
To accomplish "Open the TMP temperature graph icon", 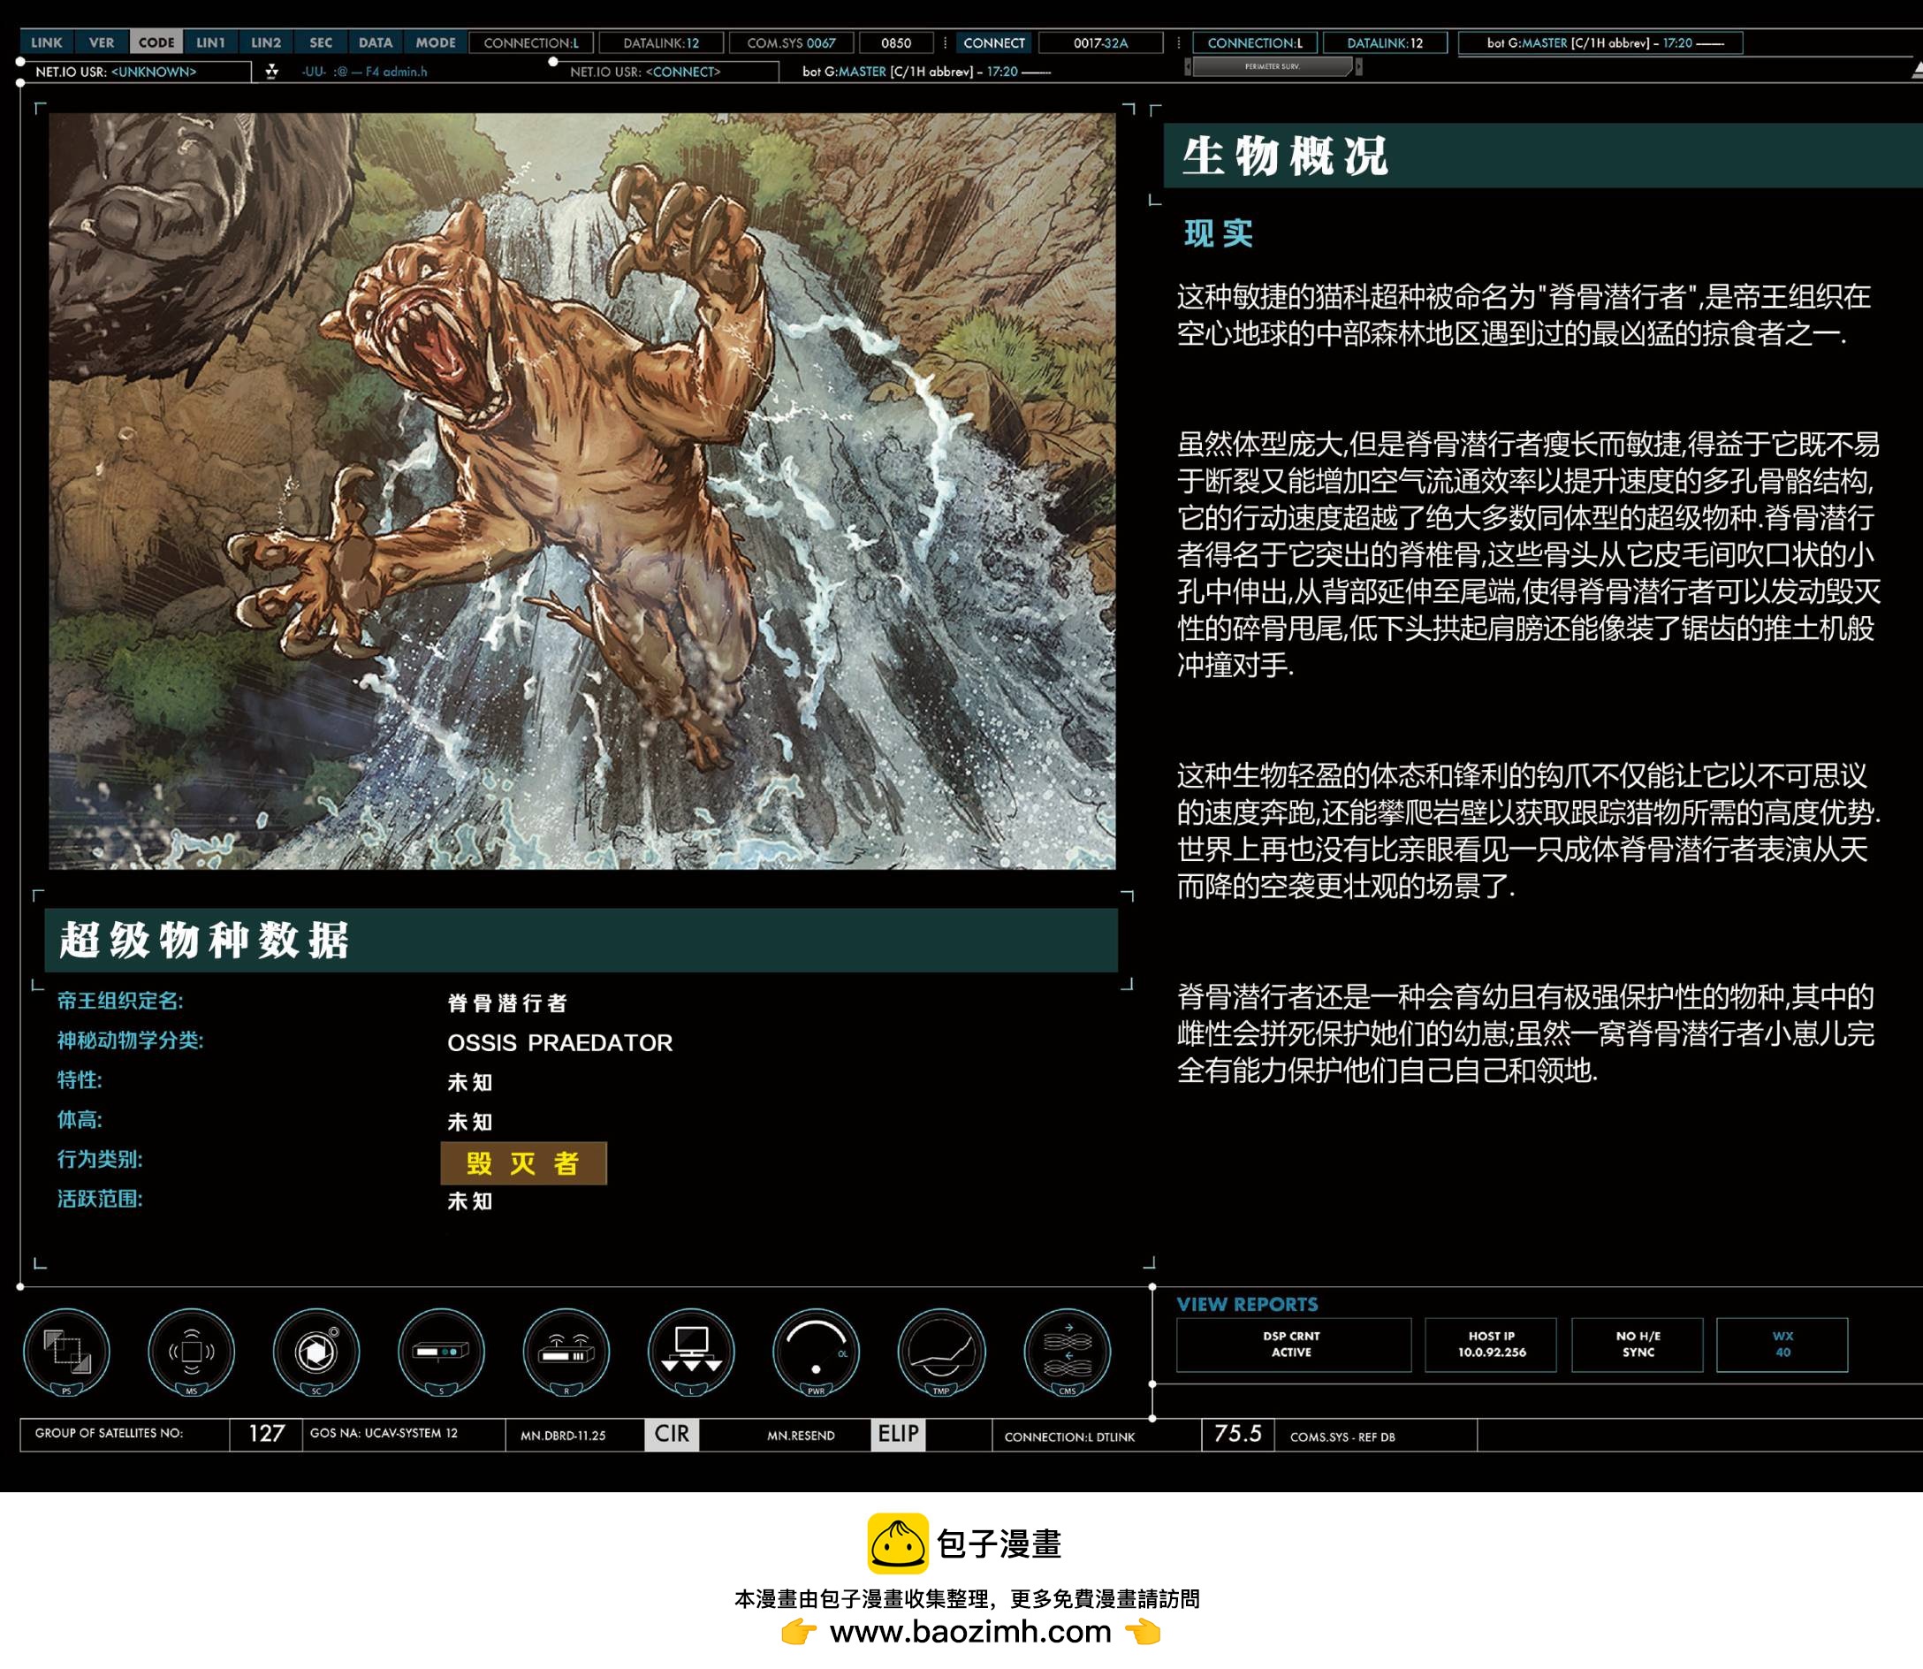I will click(941, 1352).
